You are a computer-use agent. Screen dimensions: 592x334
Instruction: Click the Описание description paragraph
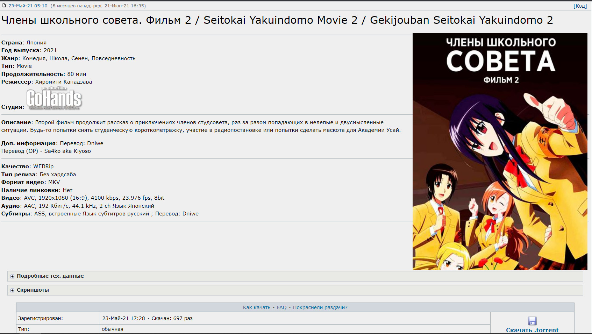coord(201,126)
